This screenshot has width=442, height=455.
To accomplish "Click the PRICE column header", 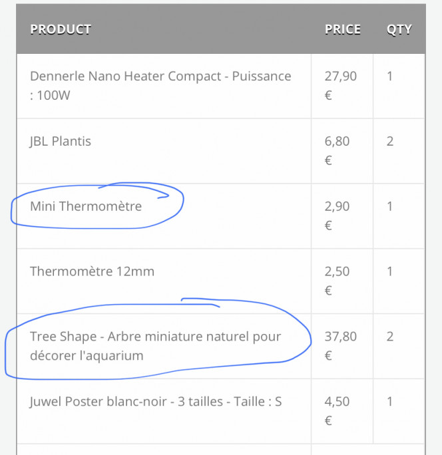I will tap(343, 29).
